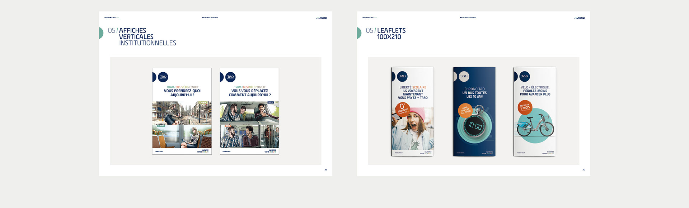Click the '05 /' number on the right page
This screenshot has width=689, height=208.
click(371, 30)
